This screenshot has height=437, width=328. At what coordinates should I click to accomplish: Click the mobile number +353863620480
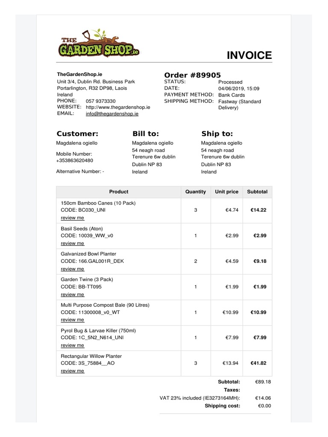(75, 160)
